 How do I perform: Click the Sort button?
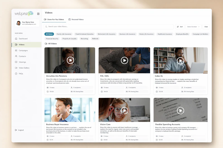(x=180, y=27)
